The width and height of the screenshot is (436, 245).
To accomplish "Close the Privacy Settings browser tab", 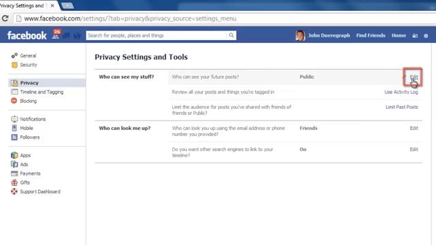I will [52, 5].
